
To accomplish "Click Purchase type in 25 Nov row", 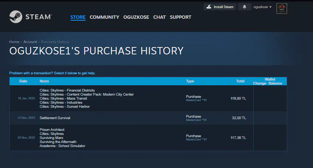I will [x=193, y=136].
